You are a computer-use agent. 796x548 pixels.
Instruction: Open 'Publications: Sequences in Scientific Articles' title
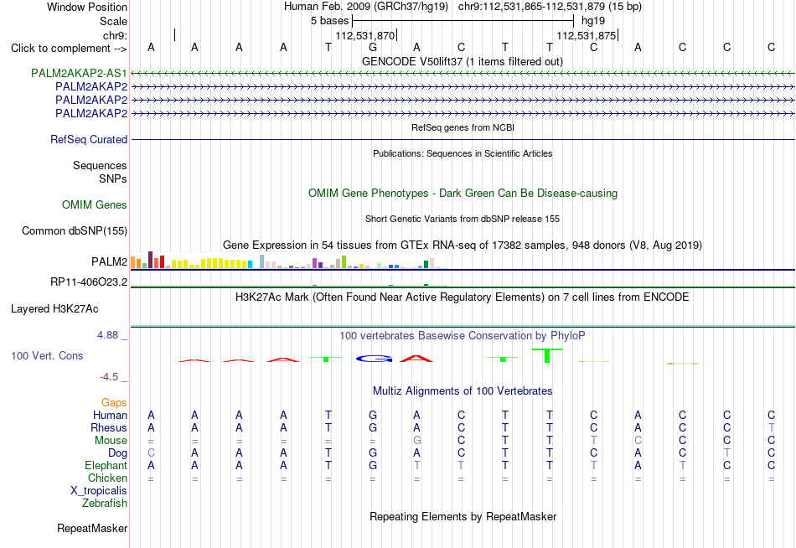(463, 153)
